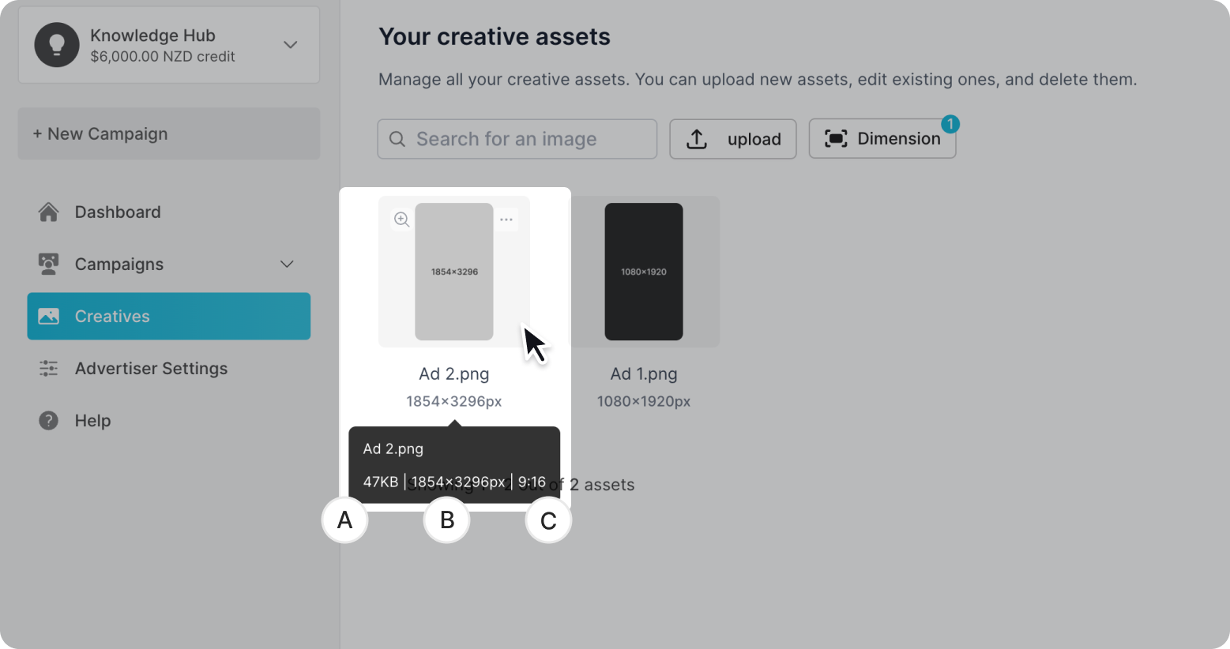1230x649 pixels.
Task: Select the Ad 2.png thumbnail preview
Action: pos(454,272)
